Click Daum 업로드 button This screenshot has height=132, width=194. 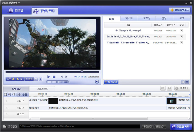click(180, 10)
